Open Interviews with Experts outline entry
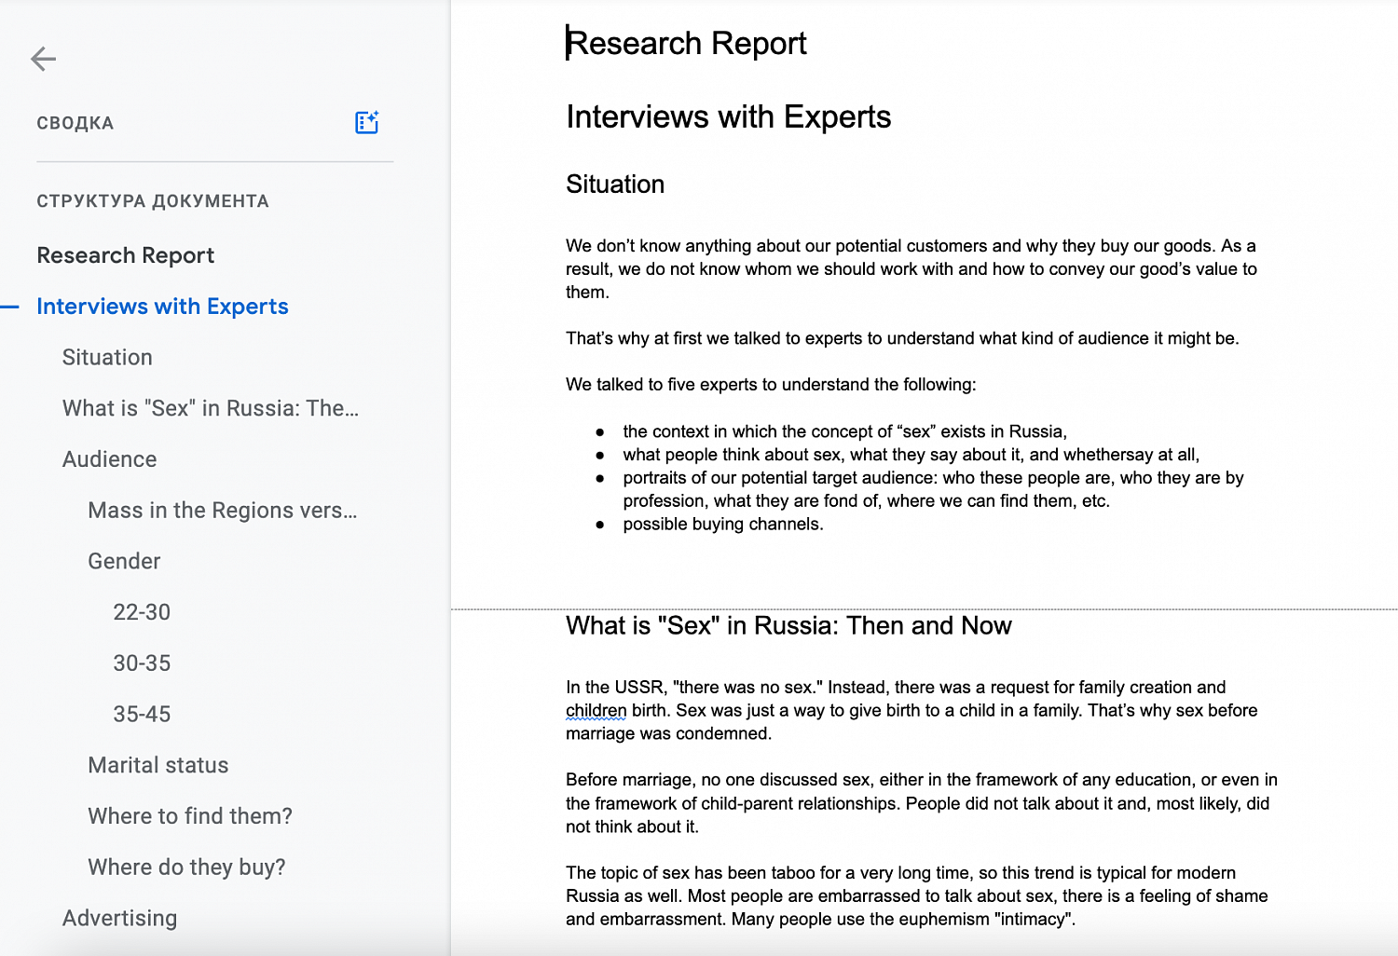The width and height of the screenshot is (1398, 956). click(x=162, y=307)
